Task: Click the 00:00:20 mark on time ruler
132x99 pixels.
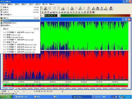Action: pos(68,82)
